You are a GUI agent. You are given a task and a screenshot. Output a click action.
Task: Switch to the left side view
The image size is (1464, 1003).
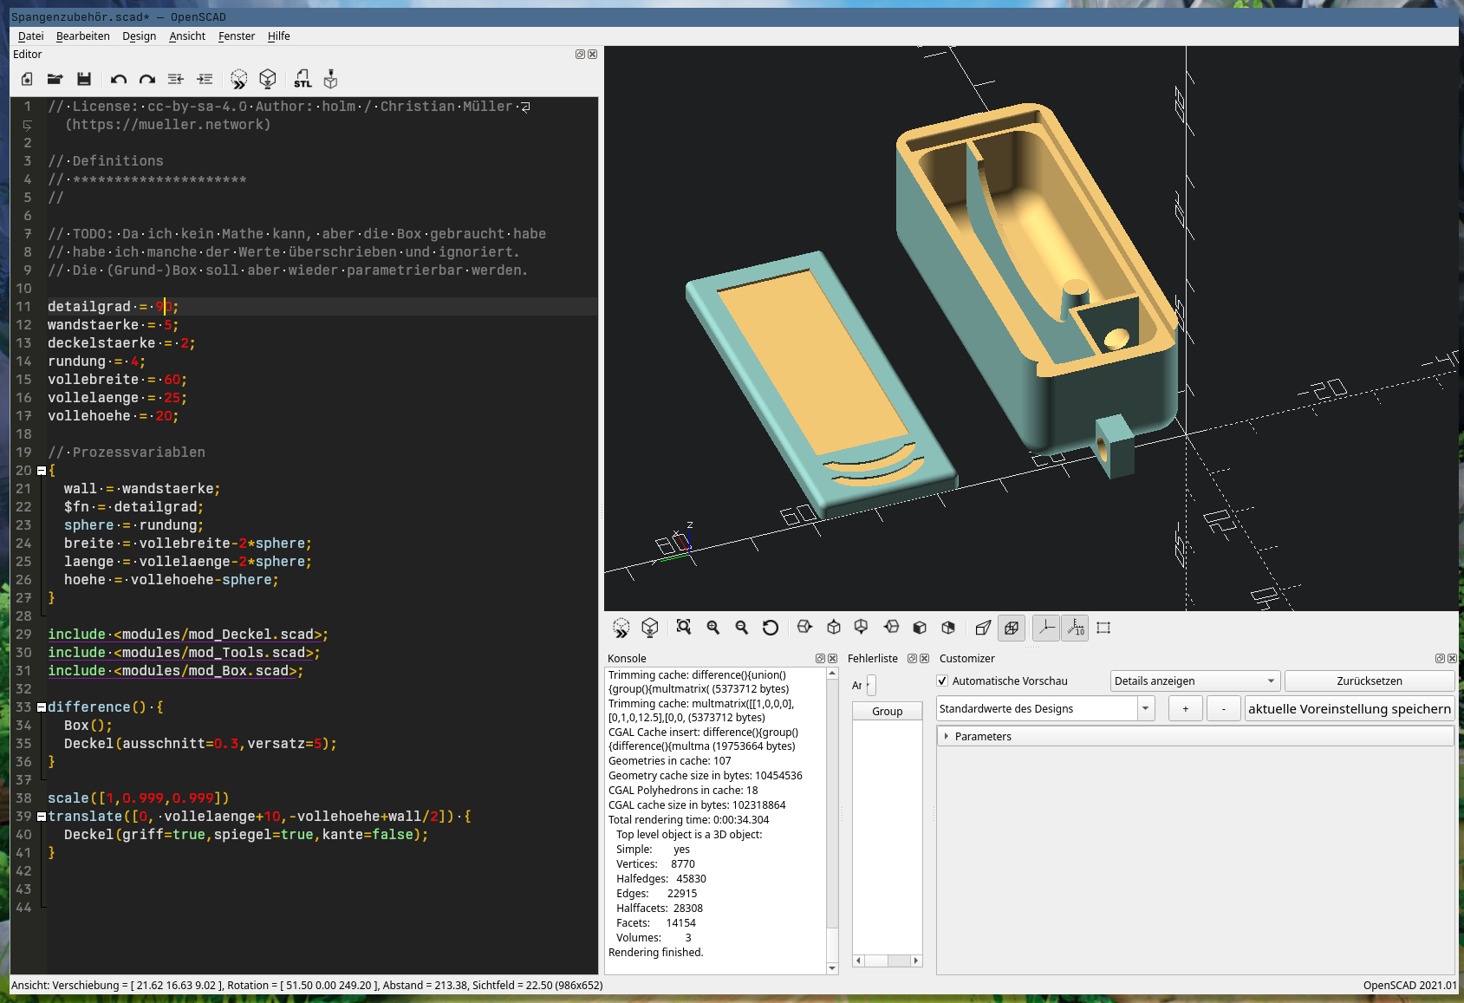[891, 628]
